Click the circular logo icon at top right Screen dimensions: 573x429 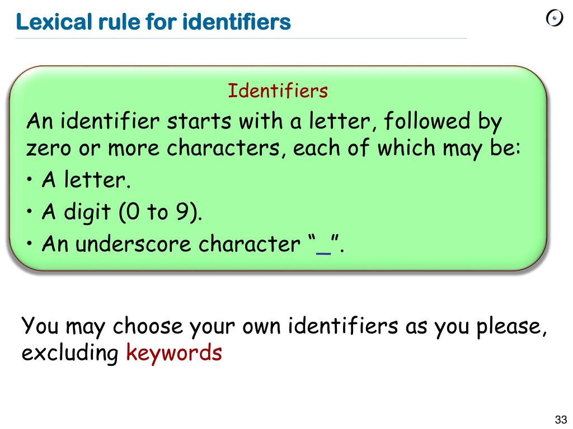tap(555, 18)
